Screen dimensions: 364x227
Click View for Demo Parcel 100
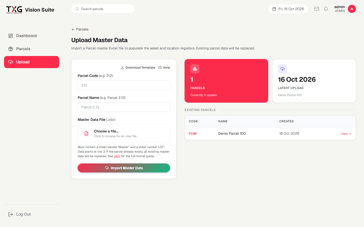346,134
